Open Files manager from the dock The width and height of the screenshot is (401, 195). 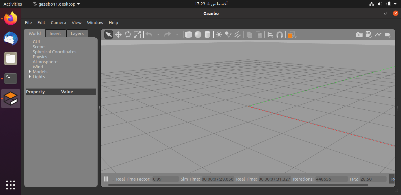point(11,59)
